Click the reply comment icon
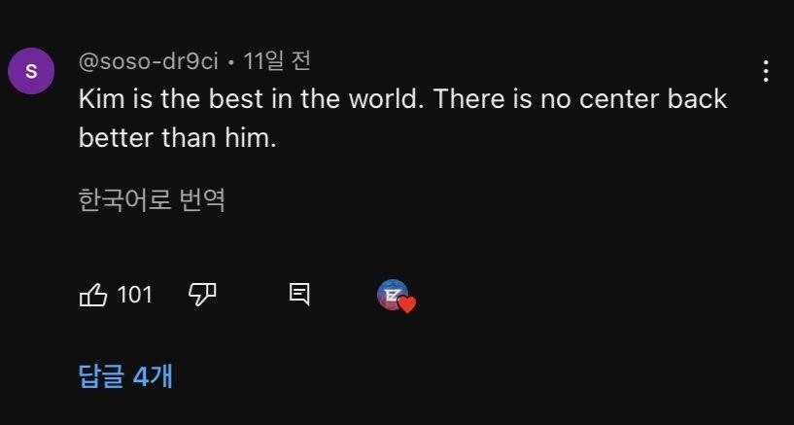The image size is (794, 425). [299, 295]
